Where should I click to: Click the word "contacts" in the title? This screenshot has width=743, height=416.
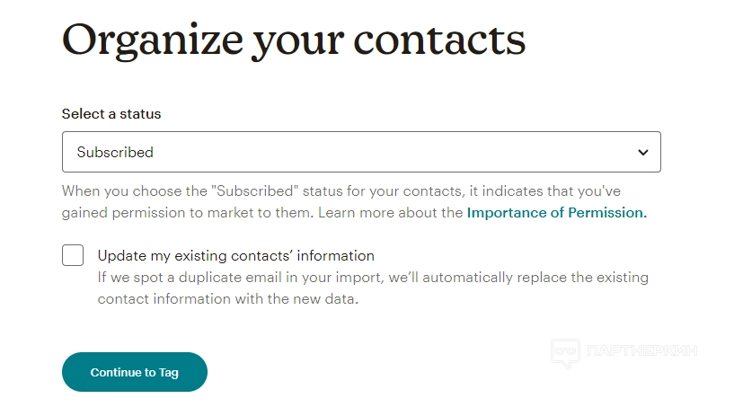click(438, 40)
